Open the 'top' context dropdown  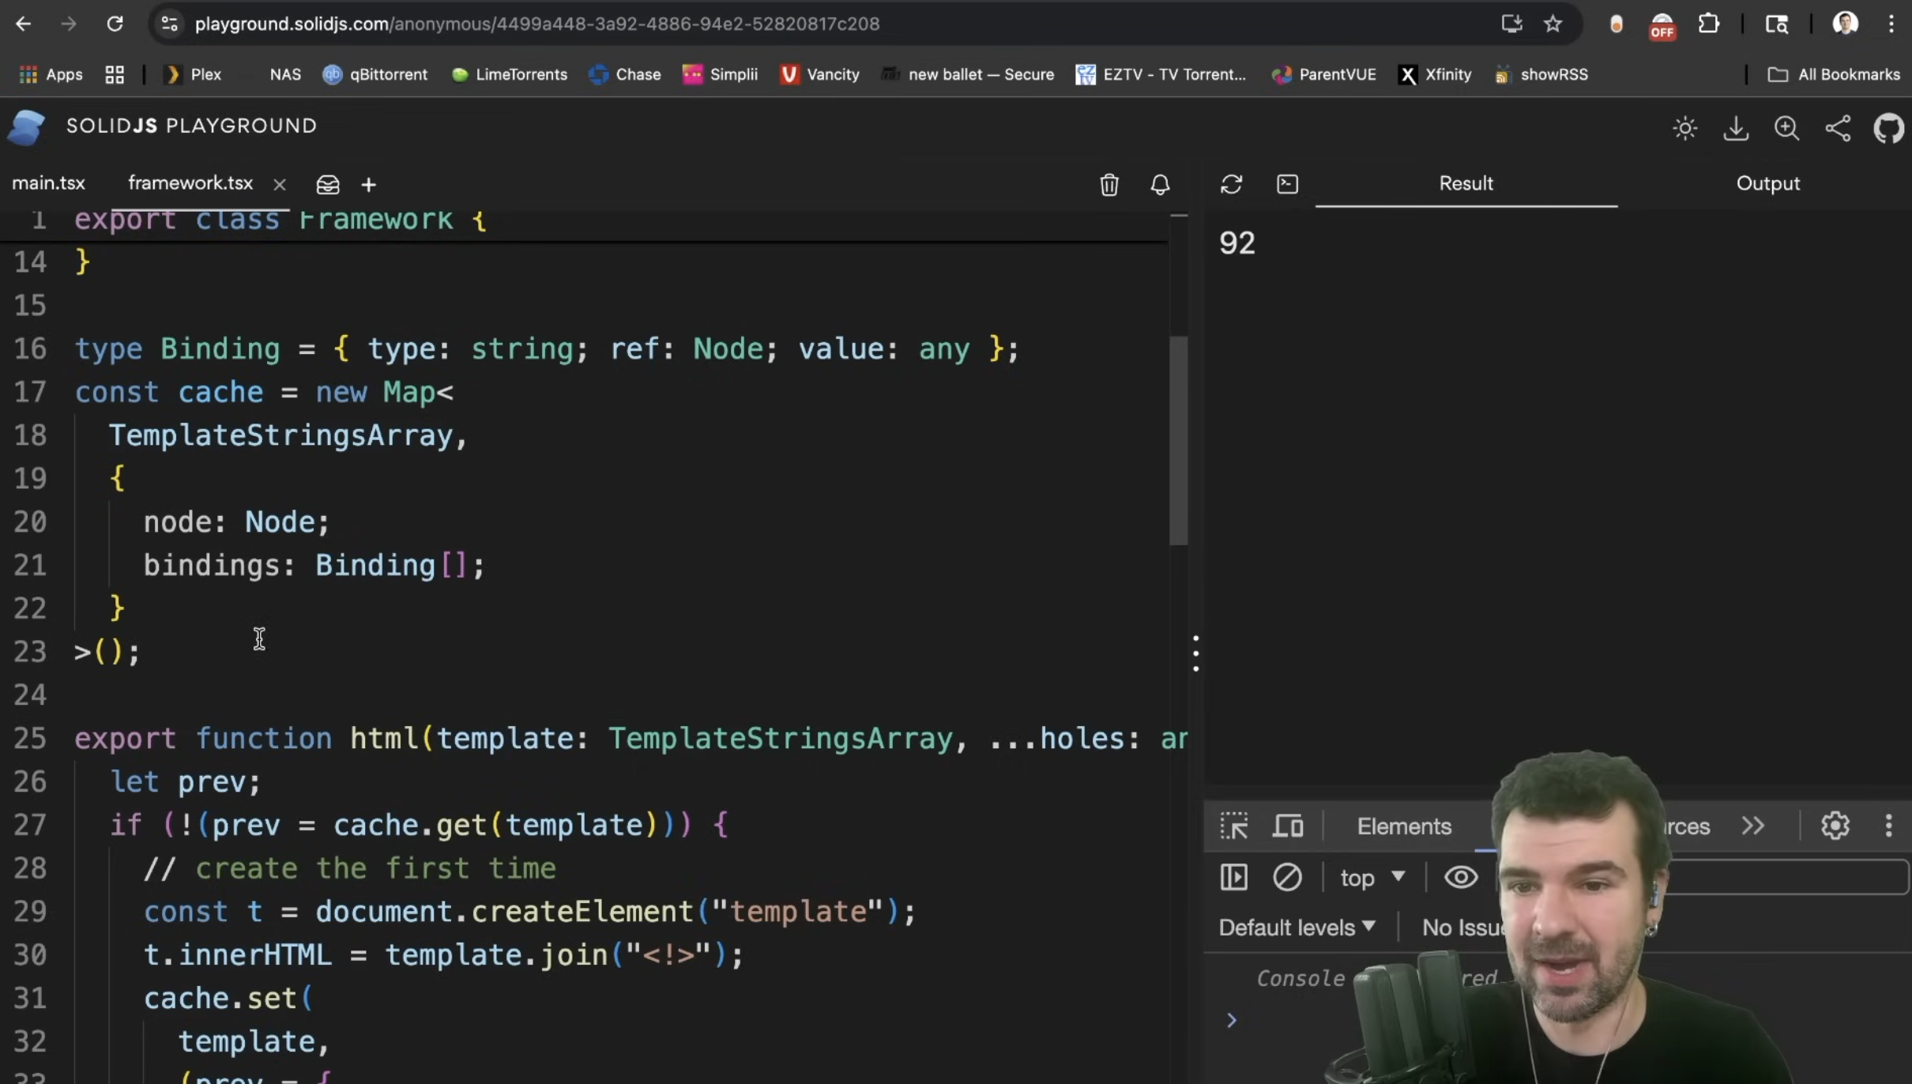click(1372, 878)
